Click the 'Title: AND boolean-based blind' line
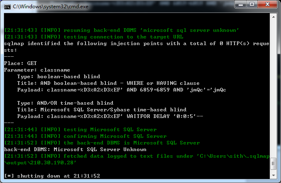Viewport: 281px width, 183px height. point(108,83)
